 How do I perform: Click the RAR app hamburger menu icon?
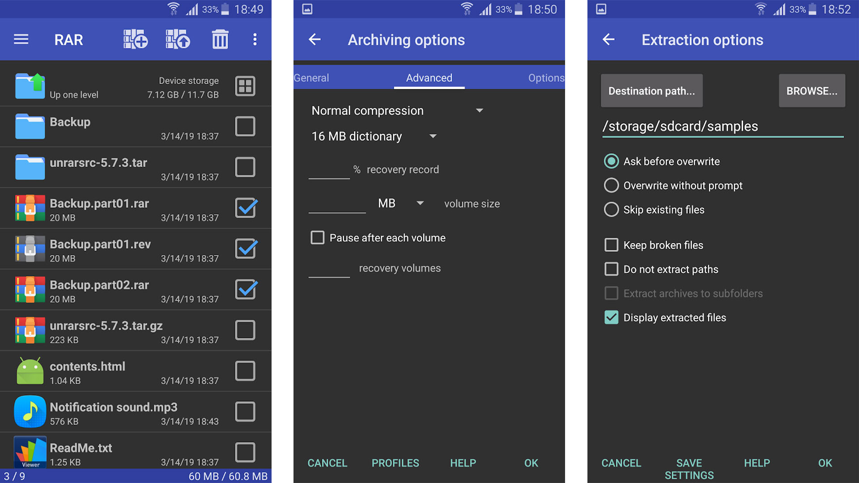tap(20, 39)
